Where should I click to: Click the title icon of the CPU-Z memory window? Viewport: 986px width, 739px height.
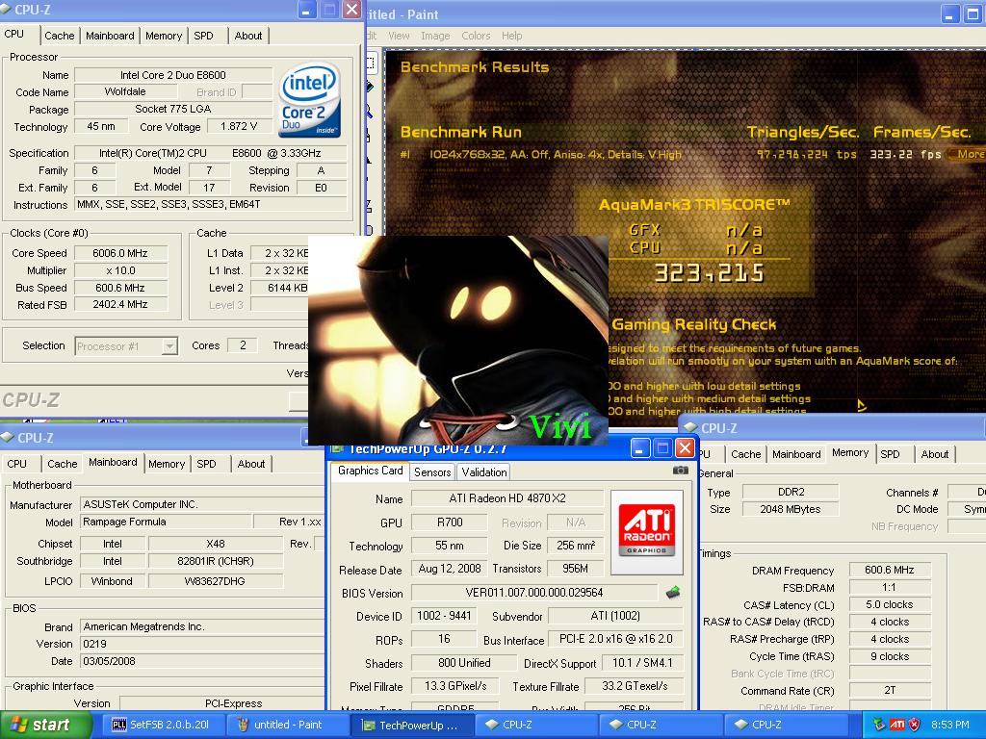pyautogui.click(x=691, y=428)
